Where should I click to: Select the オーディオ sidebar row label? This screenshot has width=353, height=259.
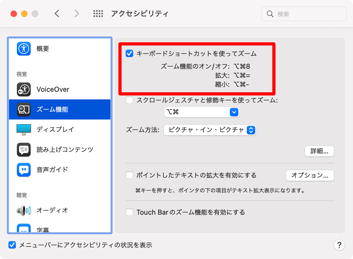[52, 211]
